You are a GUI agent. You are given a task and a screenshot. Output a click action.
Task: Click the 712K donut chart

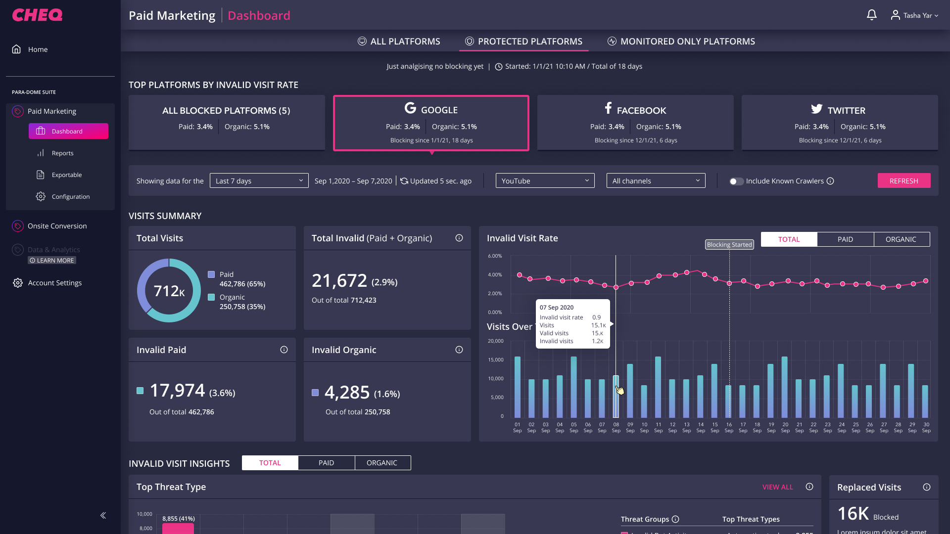169,290
